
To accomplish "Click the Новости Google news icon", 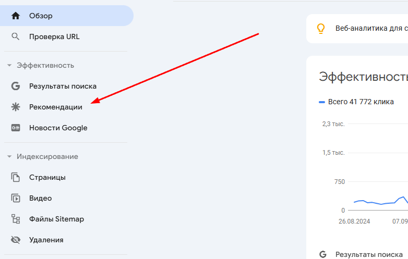I will tap(16, 128).
